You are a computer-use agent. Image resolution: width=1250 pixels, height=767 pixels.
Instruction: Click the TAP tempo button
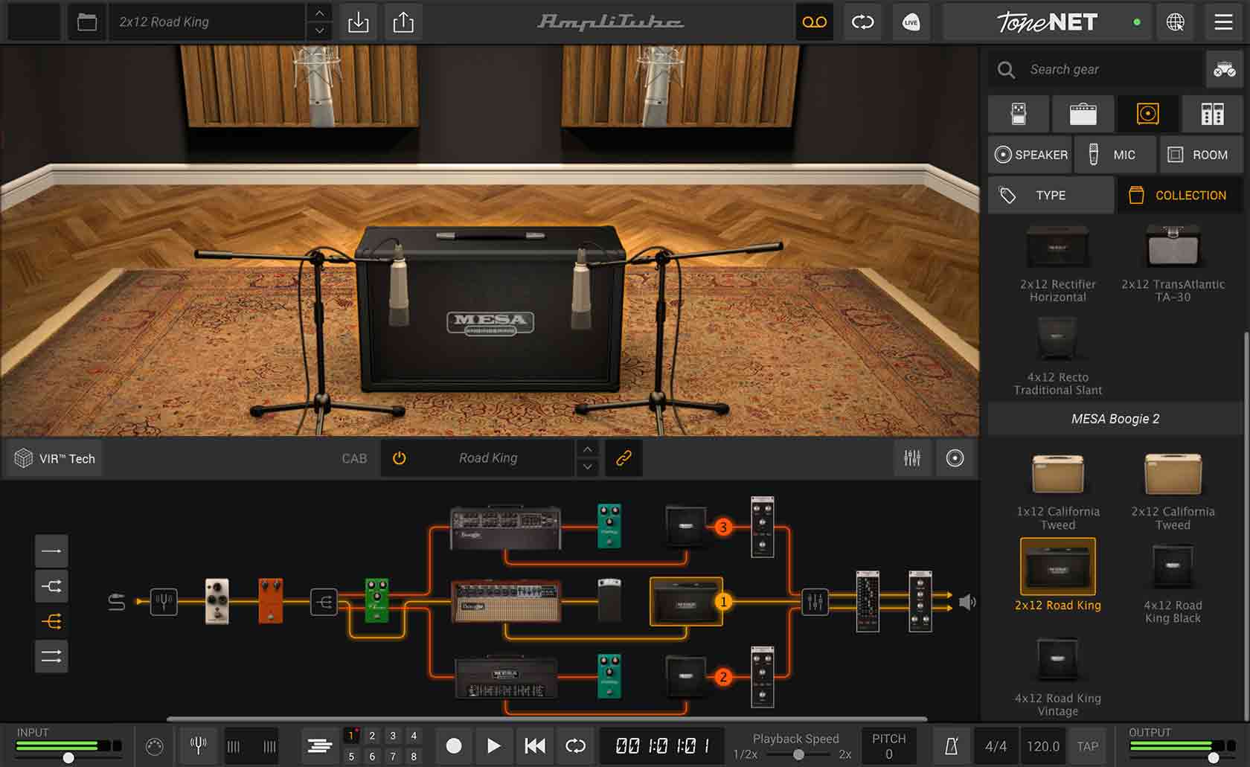pyautogui.click(x=1087, y=746)
